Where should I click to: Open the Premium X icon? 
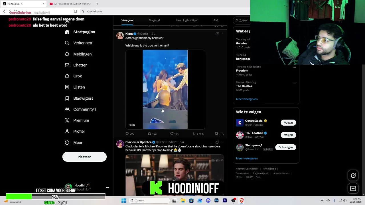(x=67, y=120)
